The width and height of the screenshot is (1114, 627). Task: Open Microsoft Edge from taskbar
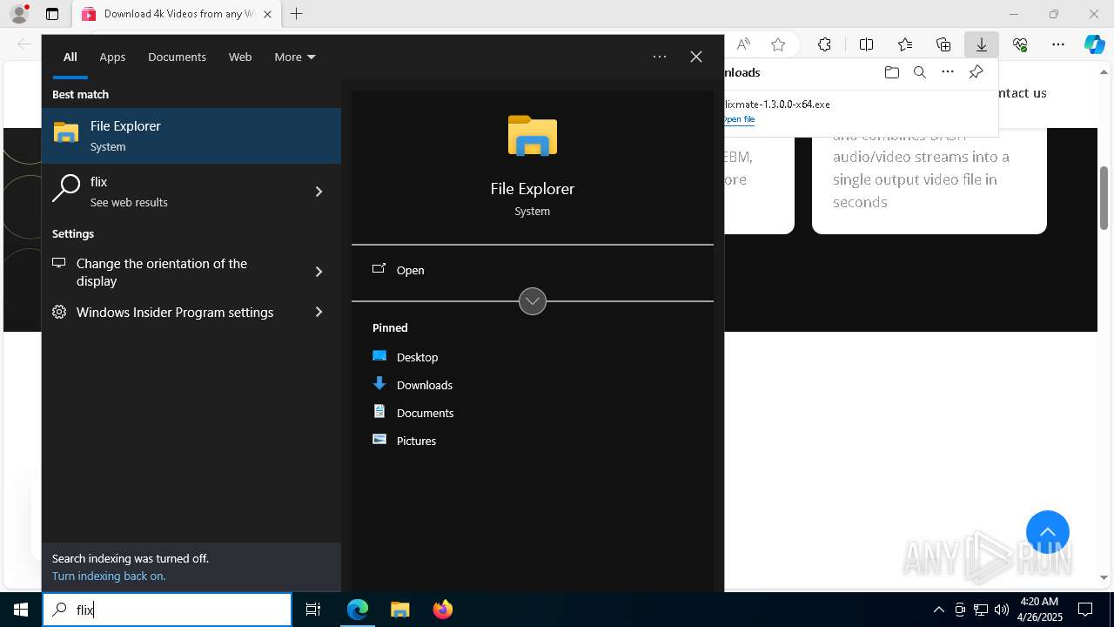tap(358, 610)
